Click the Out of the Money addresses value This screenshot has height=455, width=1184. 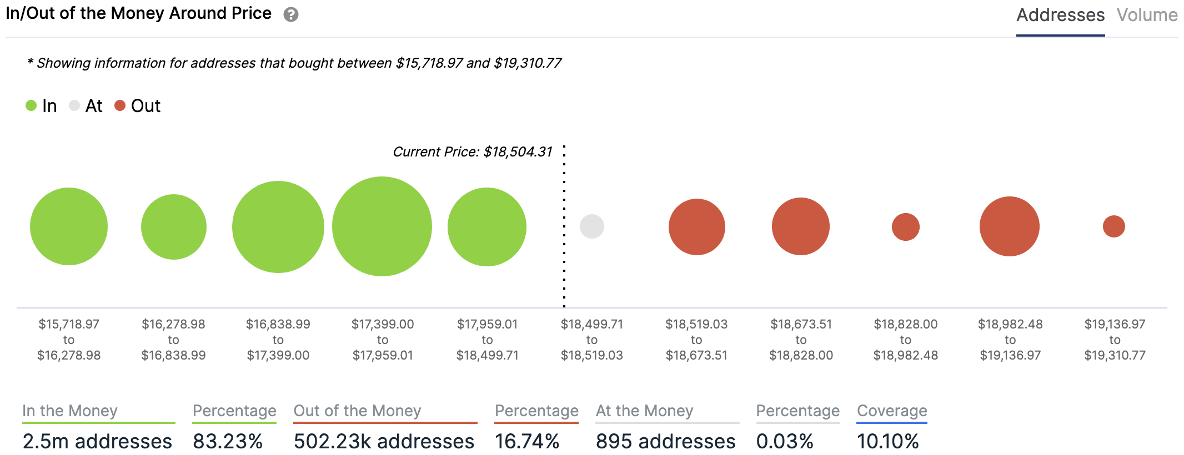[x=384, y=441]
